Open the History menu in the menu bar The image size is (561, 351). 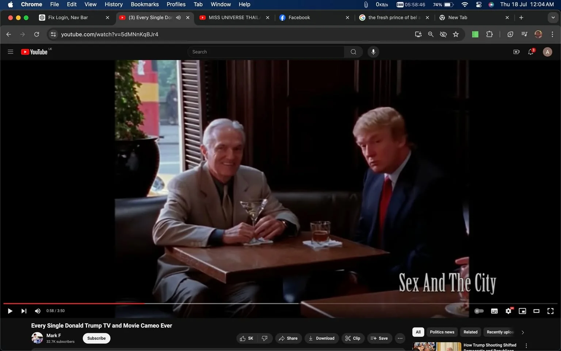tap(114, 4)
